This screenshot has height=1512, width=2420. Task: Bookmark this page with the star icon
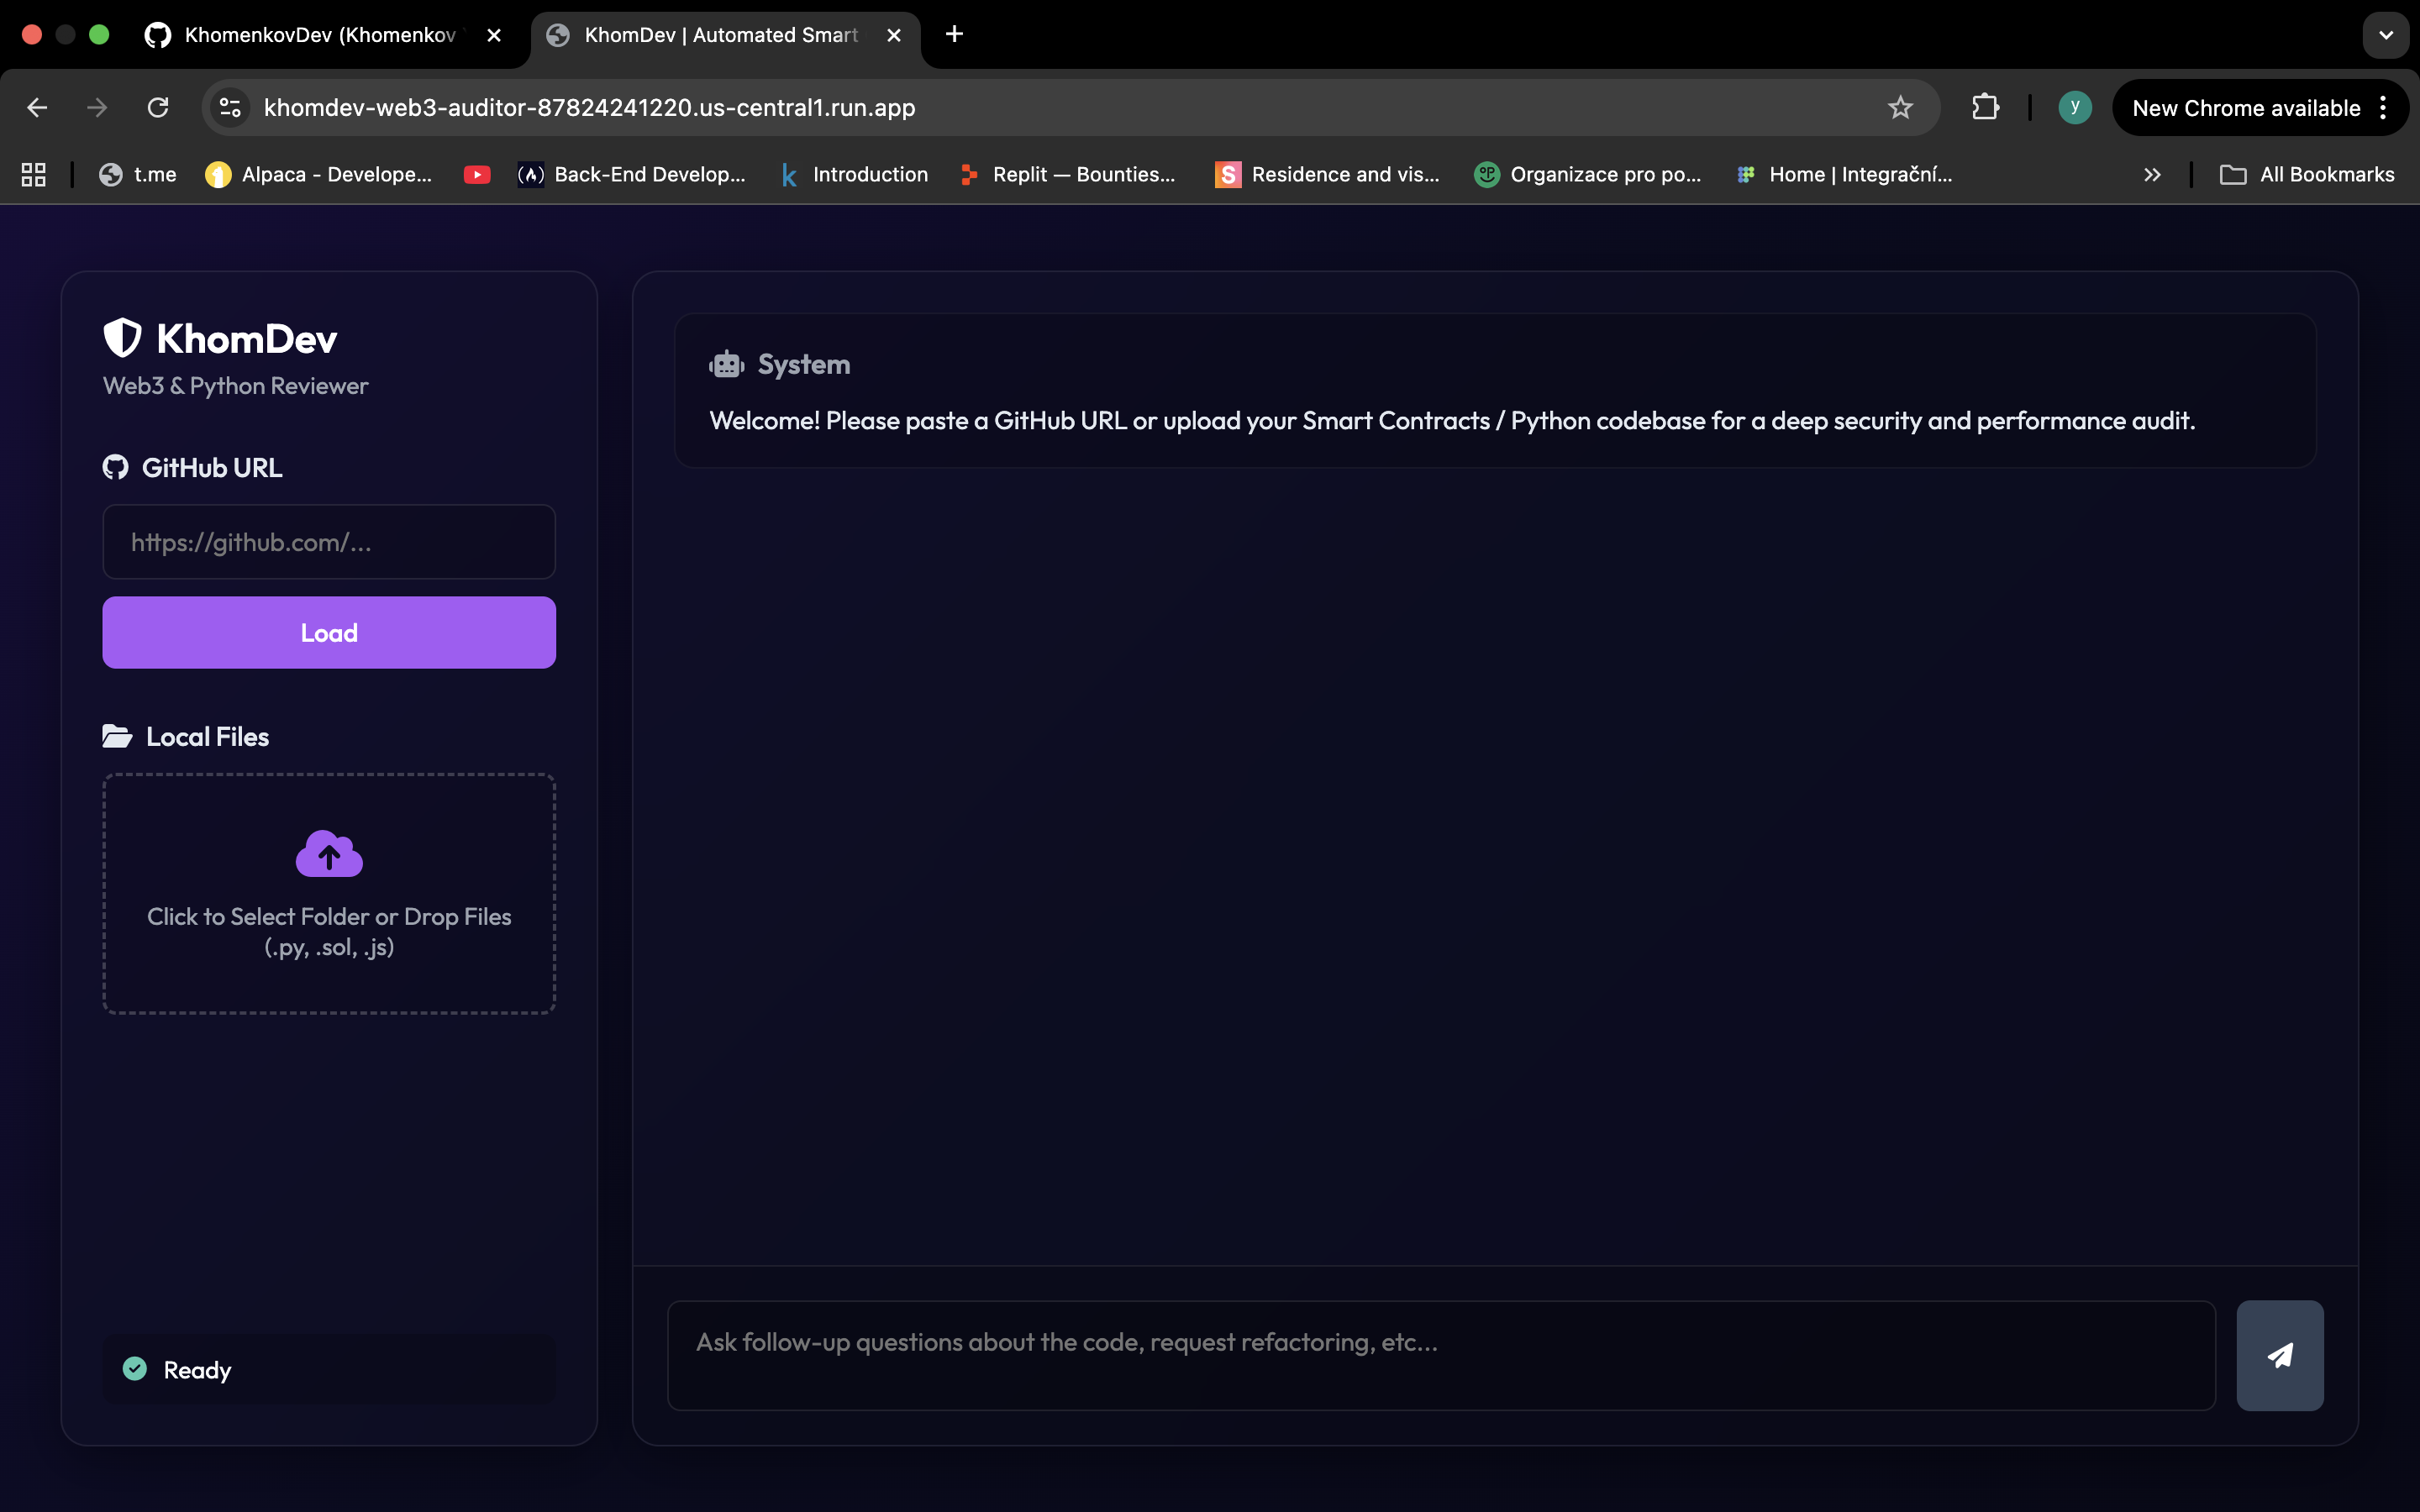[x=1900, y=107]
